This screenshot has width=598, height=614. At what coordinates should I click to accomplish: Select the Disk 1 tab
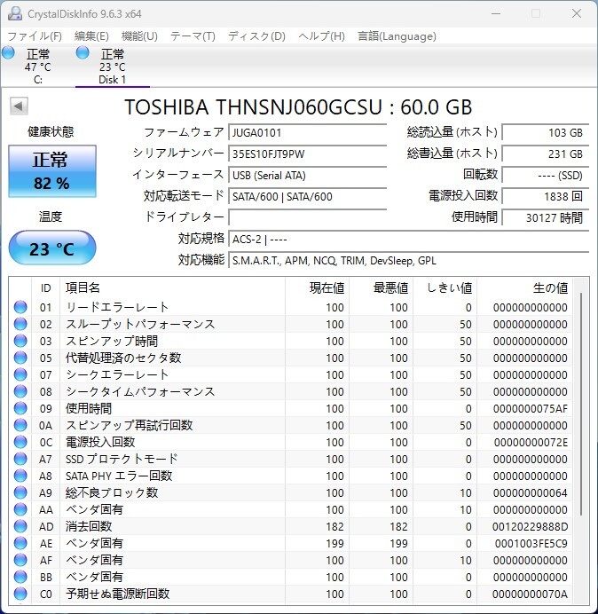click(112, 67)
